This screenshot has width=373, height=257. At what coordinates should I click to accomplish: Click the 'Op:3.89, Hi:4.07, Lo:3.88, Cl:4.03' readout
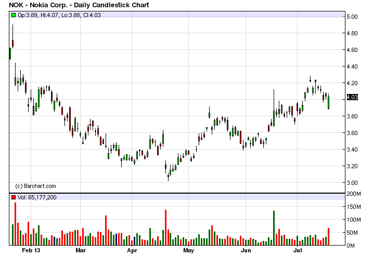pyautogui.click(x=59, y=15)
